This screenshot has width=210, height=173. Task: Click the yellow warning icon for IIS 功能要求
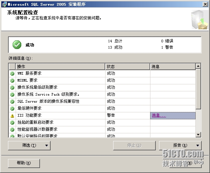[x=12, y=116]
